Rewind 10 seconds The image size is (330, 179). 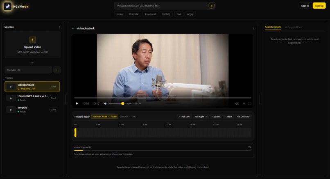click(x=86, y=103)
